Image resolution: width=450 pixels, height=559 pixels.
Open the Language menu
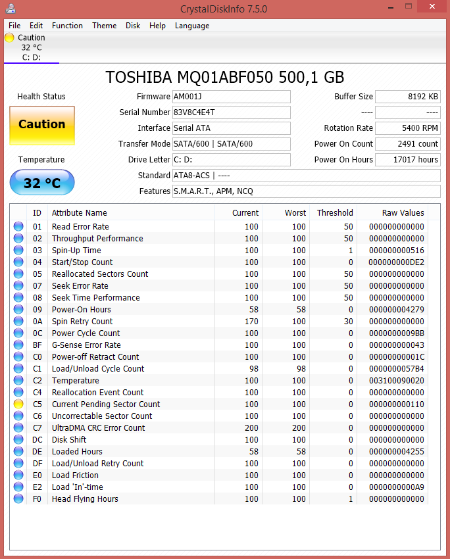click(192, 26)
